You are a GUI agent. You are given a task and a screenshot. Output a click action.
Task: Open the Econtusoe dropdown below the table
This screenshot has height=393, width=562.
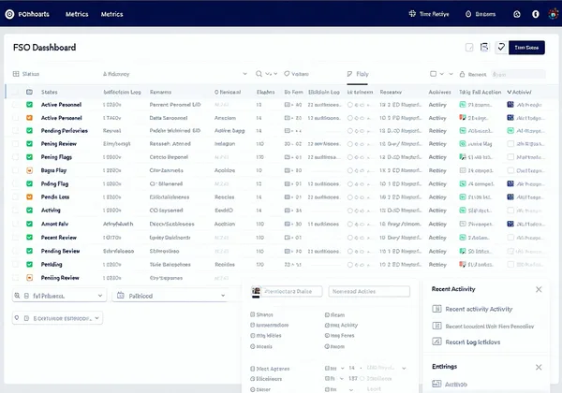coord(57,318)
